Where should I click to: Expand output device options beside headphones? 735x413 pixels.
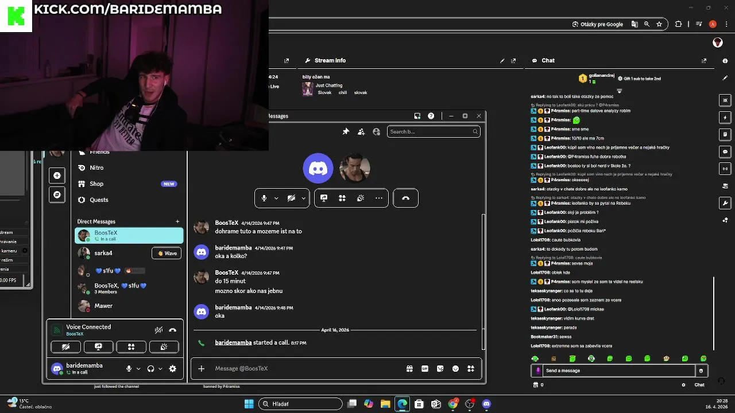click(x=160, y=369)
